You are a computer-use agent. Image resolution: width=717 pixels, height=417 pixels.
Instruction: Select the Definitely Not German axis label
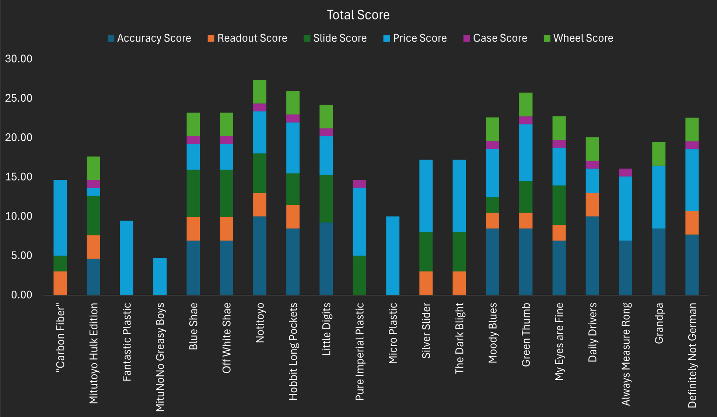point(692,355)
